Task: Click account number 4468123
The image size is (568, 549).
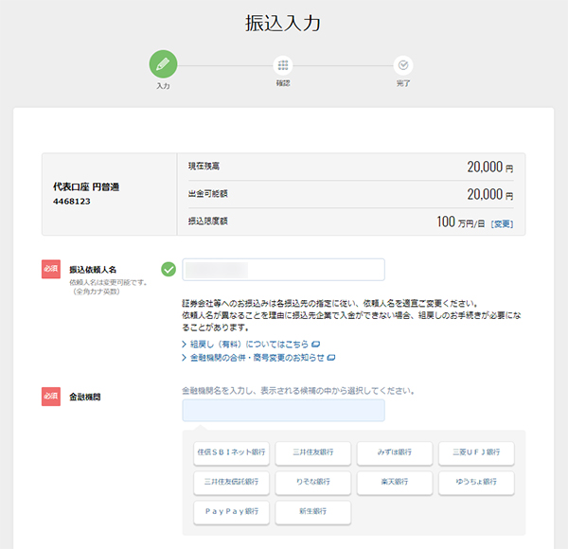Action: coord(72,202)
